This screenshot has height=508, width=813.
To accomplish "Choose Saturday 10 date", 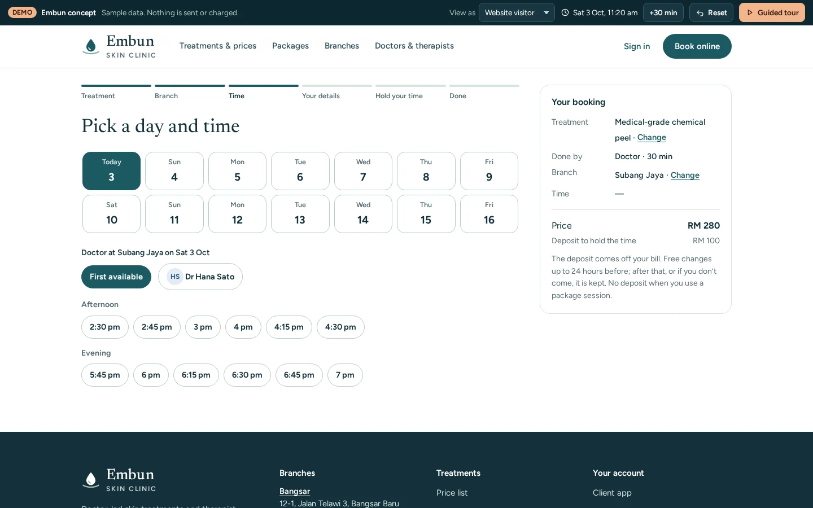I will [x=111, y=214].
